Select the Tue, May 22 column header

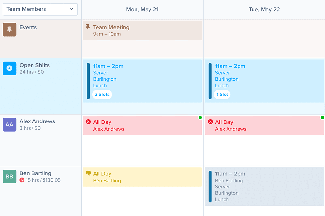(264, 9)
